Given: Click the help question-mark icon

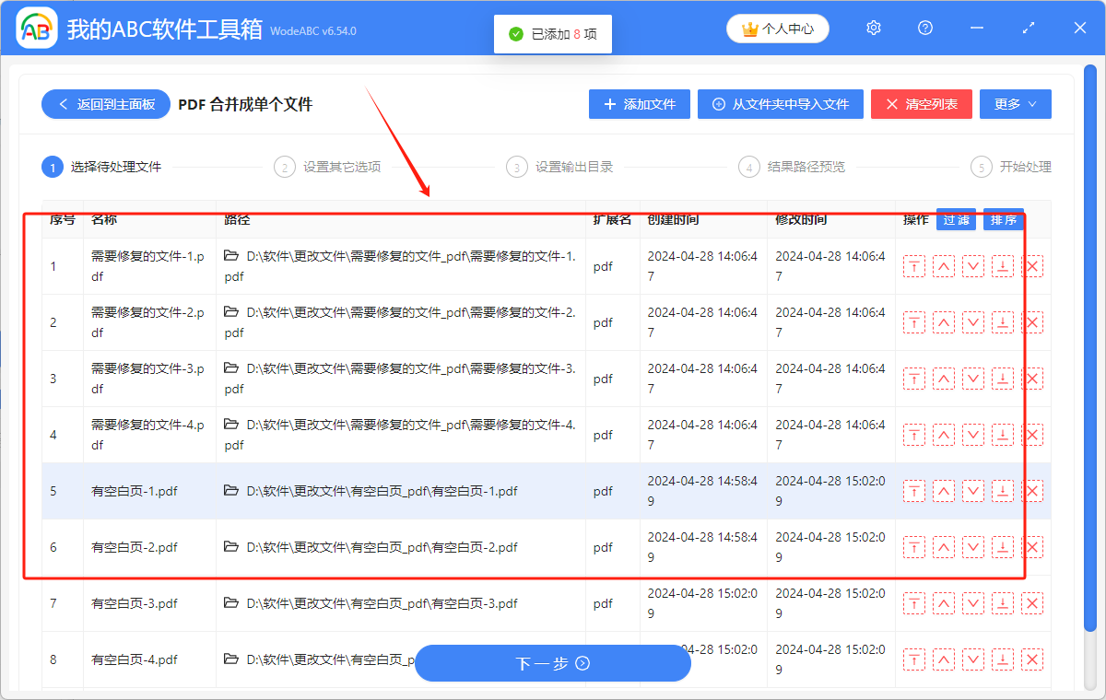Looking at the screenshot, I should coord(924,28).
